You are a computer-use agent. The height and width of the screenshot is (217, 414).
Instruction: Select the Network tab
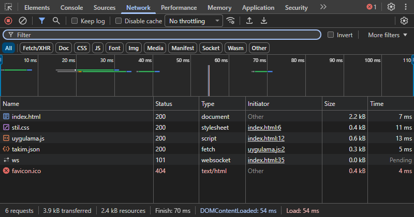coord(138,8)
